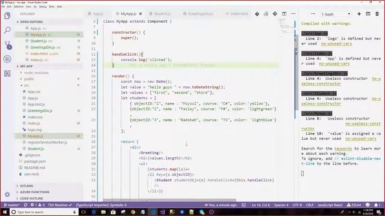Open the editor More Actions ellipsis

[x=294, y=14]
